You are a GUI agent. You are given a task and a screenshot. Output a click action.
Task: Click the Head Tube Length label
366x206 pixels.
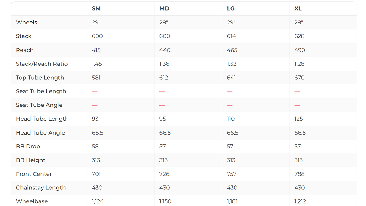pyautogui.click(x=42, y=119)
